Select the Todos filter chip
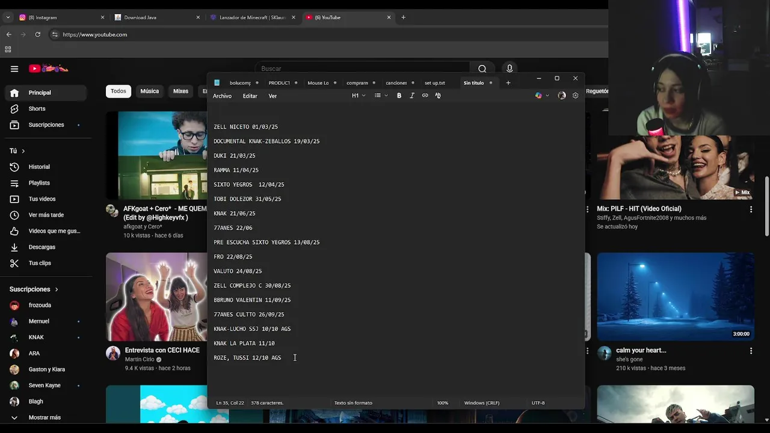Viewport: 770px width, 433px height. 119,91
